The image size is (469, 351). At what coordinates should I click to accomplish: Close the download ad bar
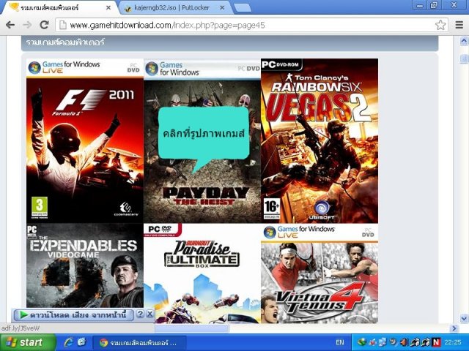coord(149,314)
